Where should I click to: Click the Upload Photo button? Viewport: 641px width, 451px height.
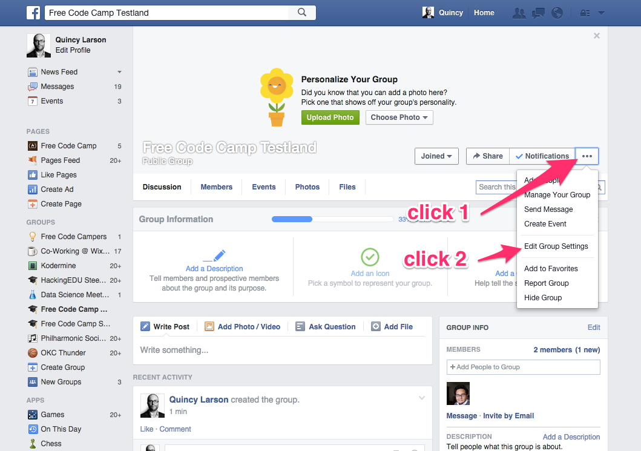(x=330, y=117)
